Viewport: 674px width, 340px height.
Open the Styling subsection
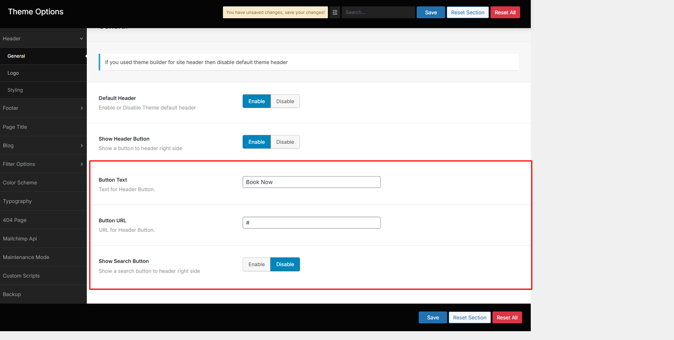(x=15, y=90)
